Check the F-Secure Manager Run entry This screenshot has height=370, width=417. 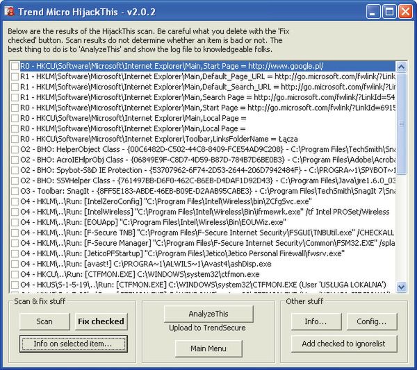[15, 243]
